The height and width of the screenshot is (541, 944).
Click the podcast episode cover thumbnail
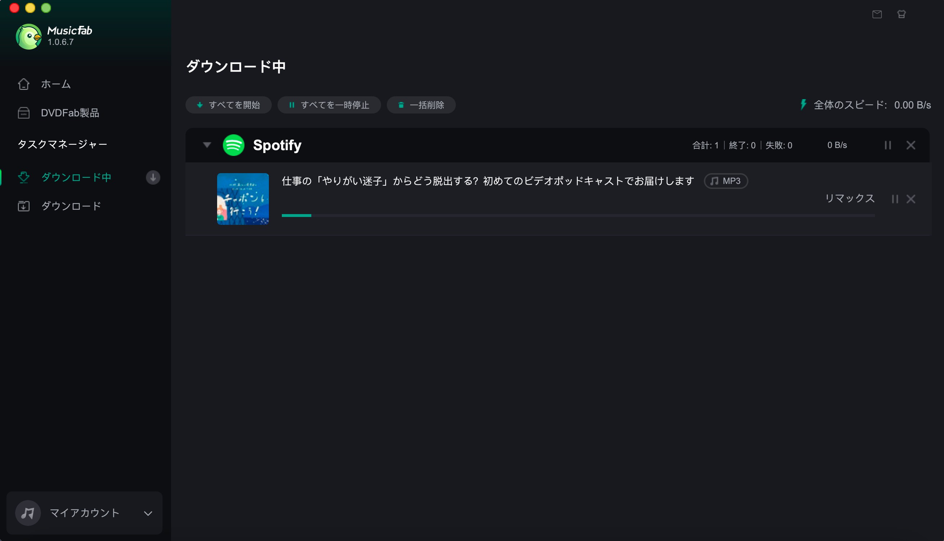pos(243,199)
